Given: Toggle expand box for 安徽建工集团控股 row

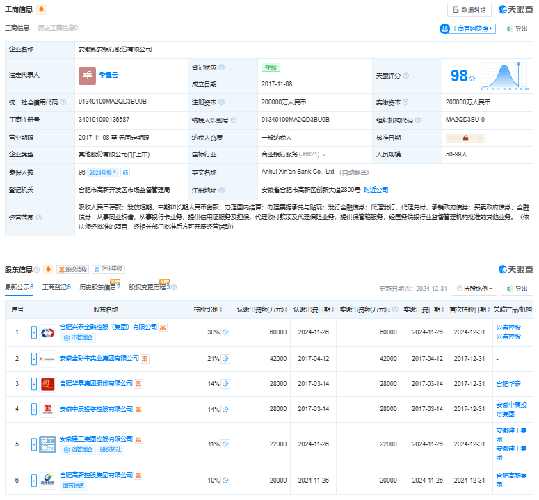Looking at the screenshot, I should pyautogui.click(x=33, y=444).
